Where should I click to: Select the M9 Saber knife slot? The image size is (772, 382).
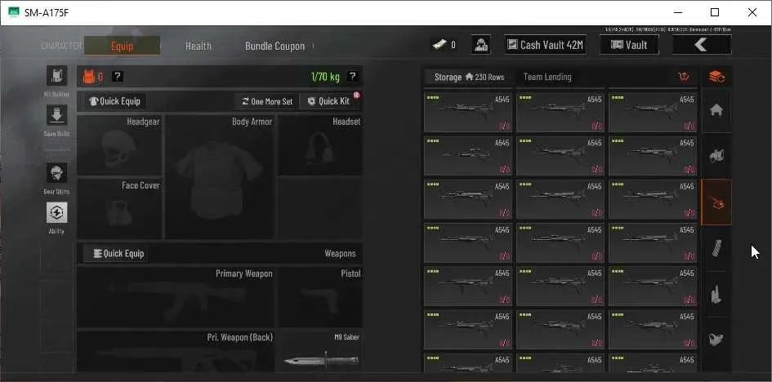tap(320, 351)
